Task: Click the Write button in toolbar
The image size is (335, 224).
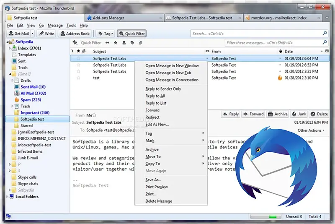Action: [46, 34]
